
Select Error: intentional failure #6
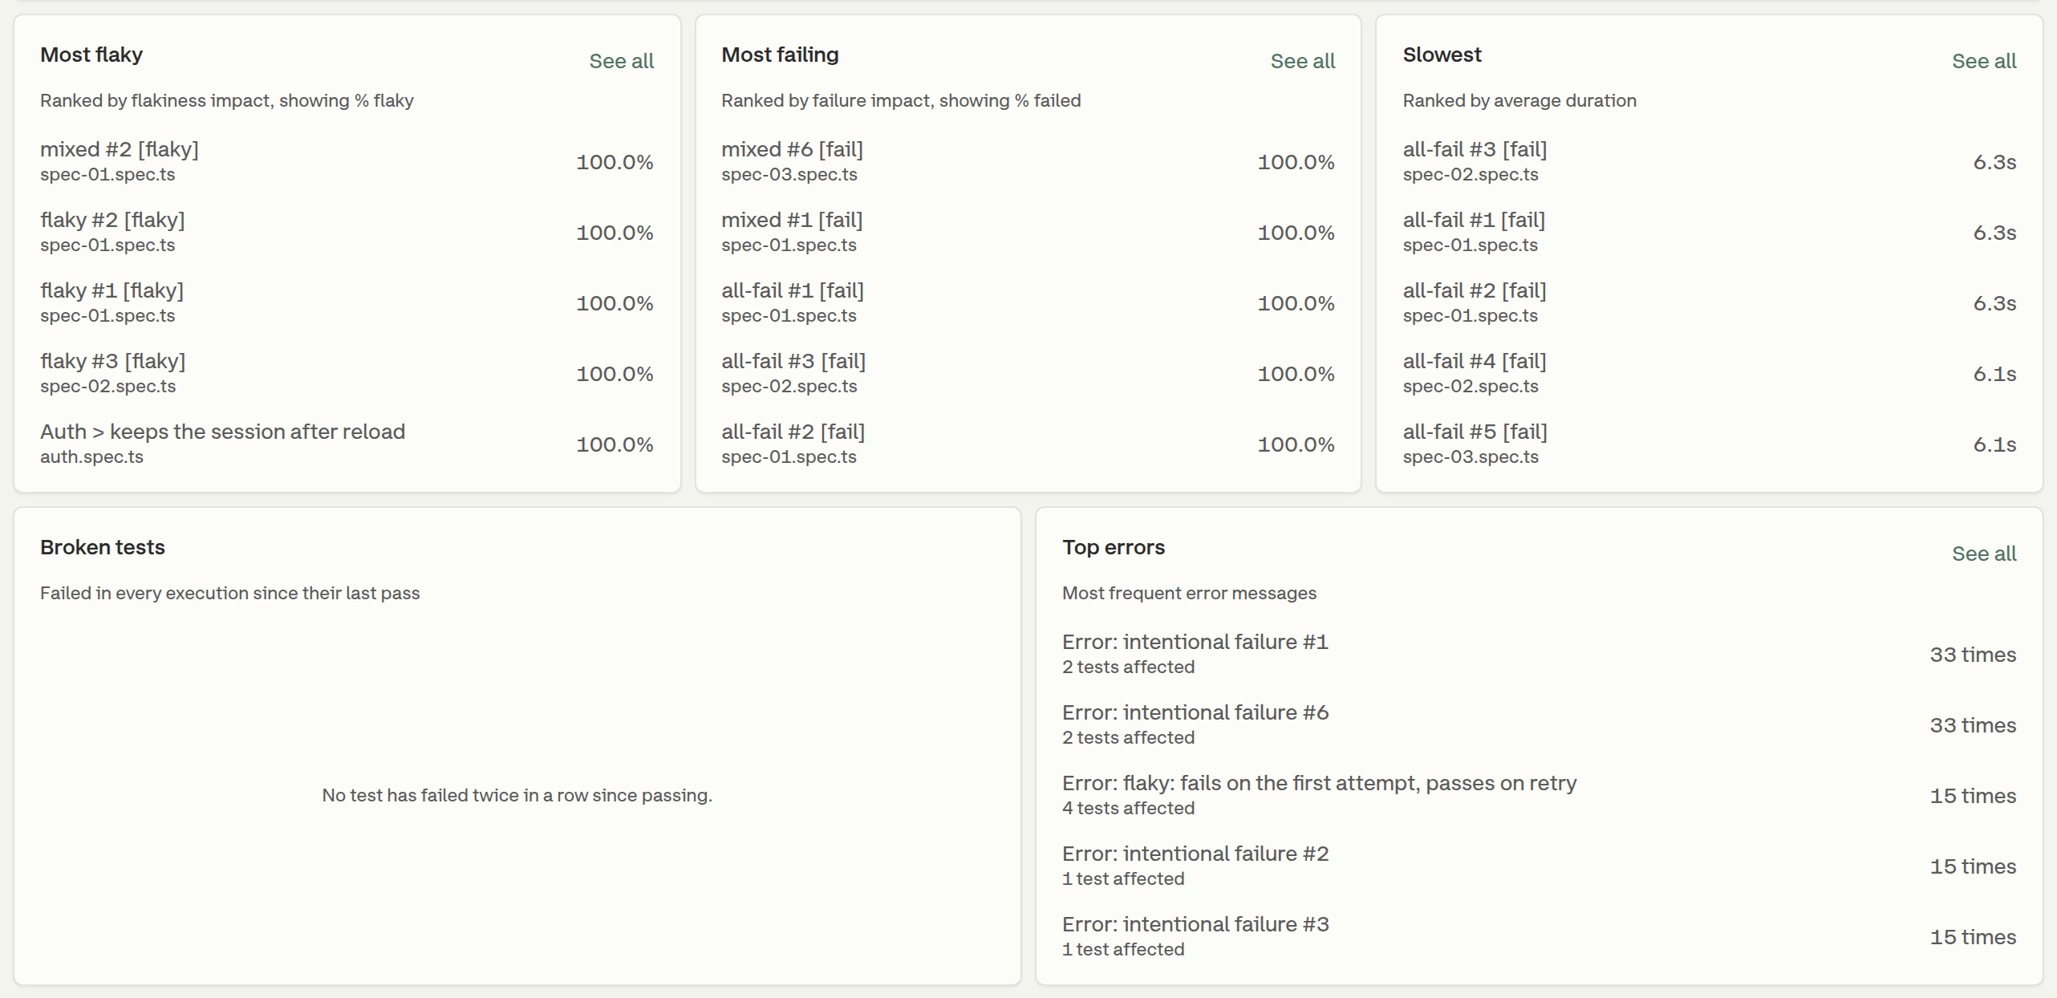(x=1539, y=724)
